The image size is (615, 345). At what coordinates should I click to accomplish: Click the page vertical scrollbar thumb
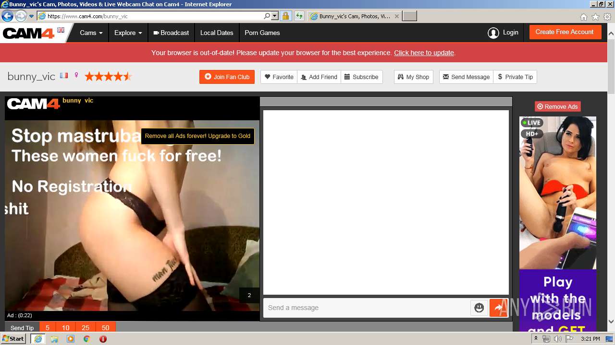point(611,67)
